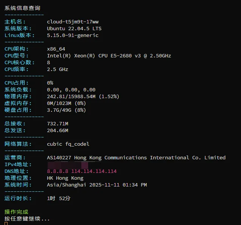Click the total received 732.71M value
Screen dimensions: 241x225
(x=58, y=123)
